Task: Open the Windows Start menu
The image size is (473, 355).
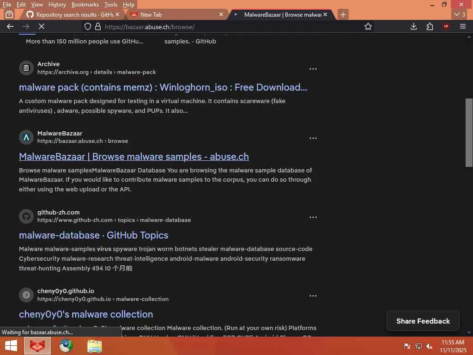Action: [11, 346]
